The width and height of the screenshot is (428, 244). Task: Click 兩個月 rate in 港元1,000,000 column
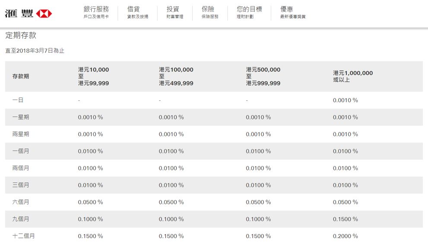point(345,168)
